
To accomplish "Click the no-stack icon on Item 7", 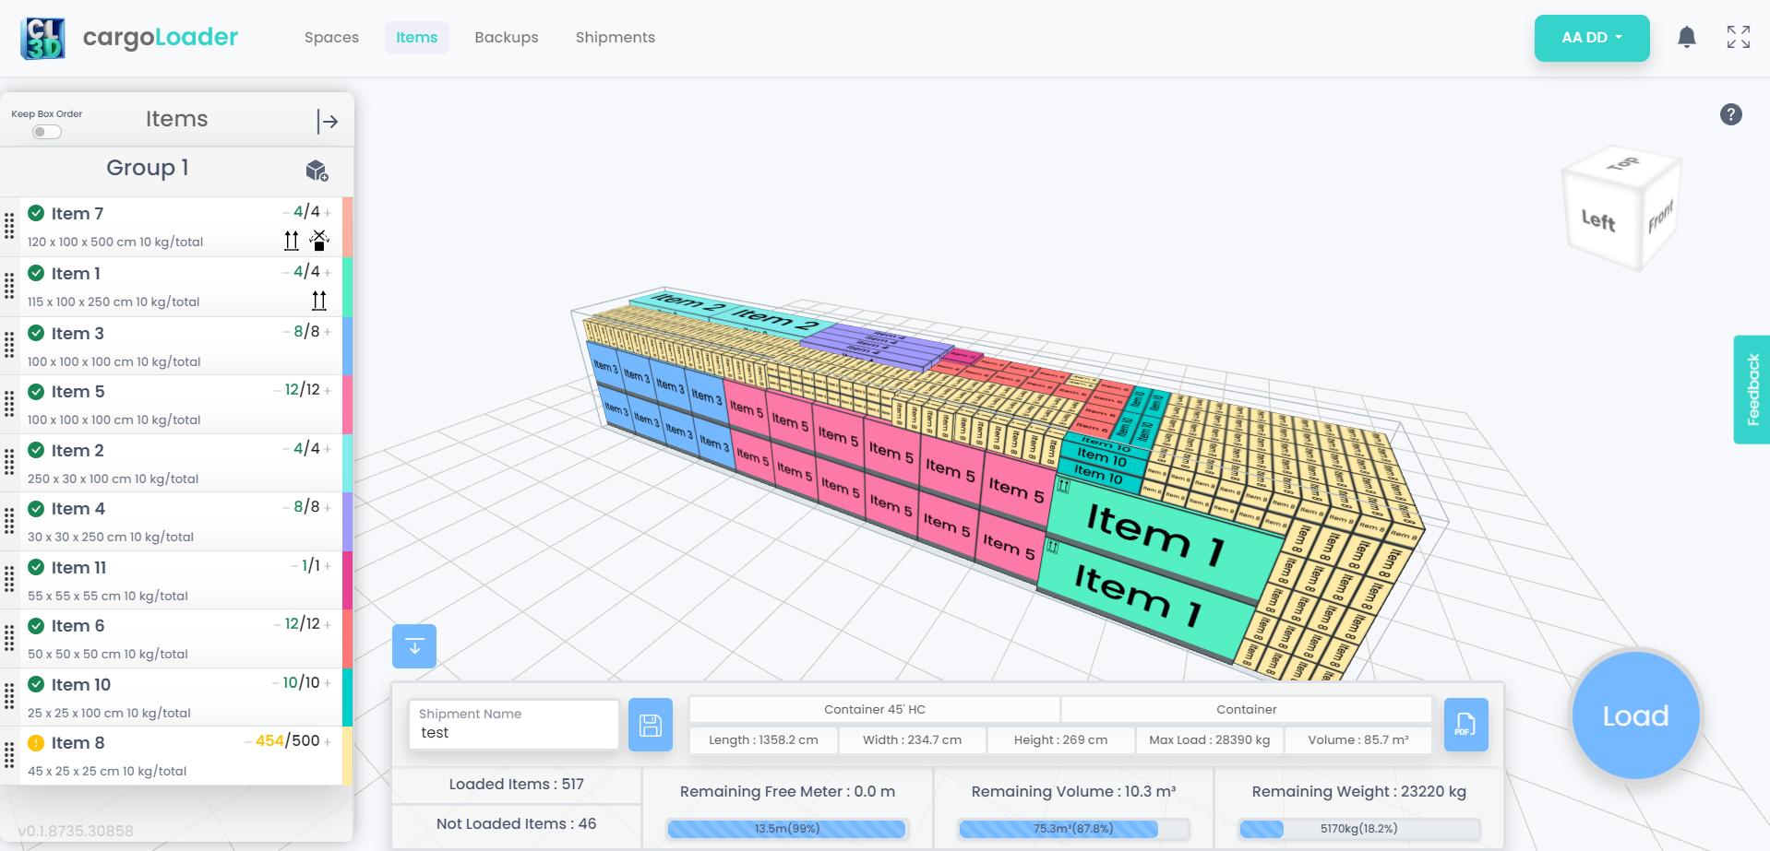I will pos(319,241).
